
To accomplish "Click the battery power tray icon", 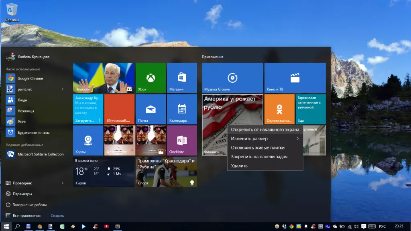I will coord(342,226).
